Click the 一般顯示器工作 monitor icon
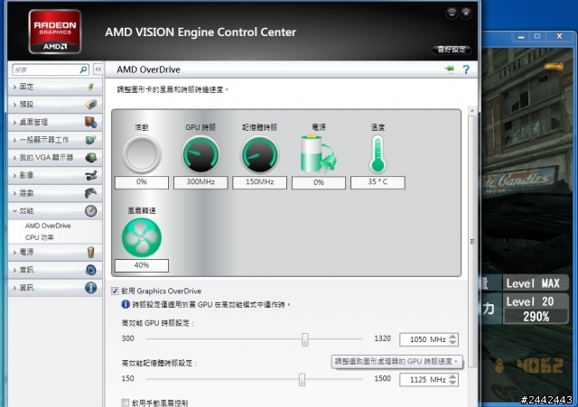578x407 pixels. click(90, 140)
